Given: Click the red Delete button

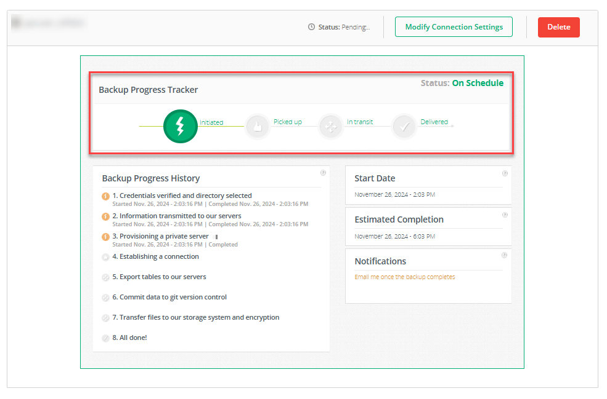Looking at the screenshot, I should tap(558, 27).
